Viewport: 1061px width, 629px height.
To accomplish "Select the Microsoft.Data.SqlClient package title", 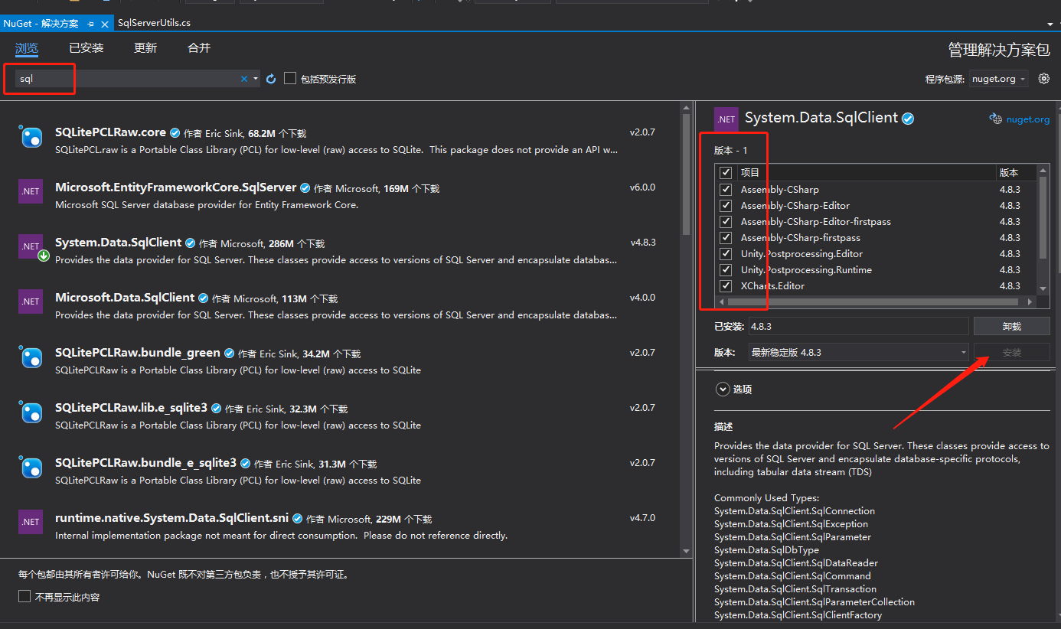I will (125, 297).
